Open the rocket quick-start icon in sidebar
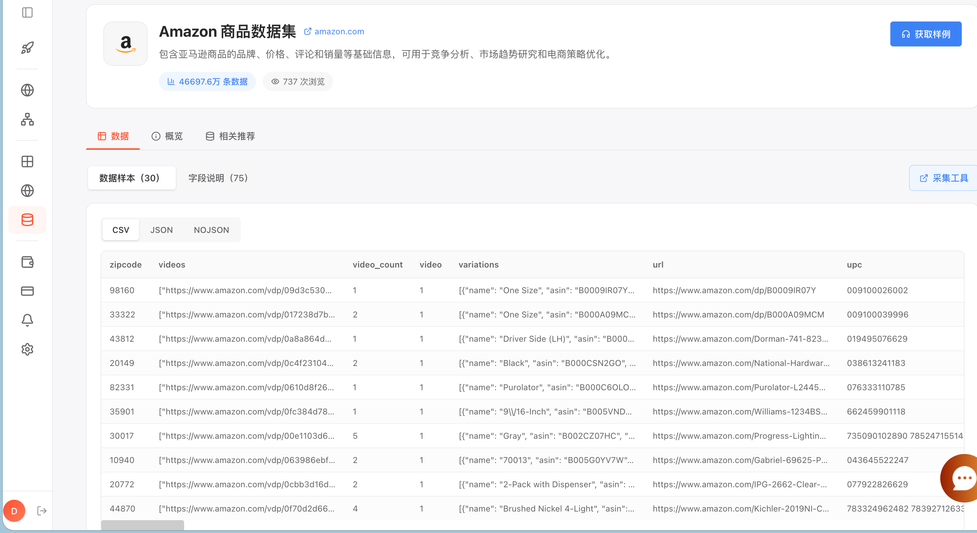 (27, 48)
